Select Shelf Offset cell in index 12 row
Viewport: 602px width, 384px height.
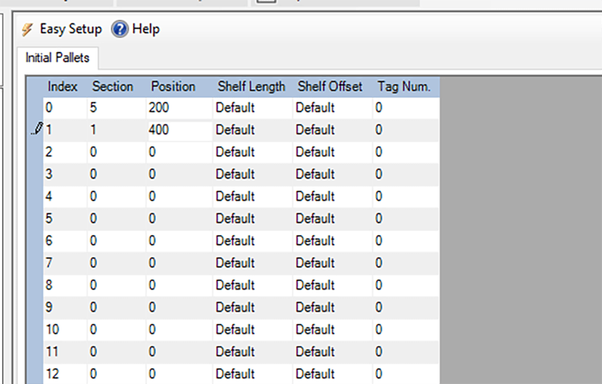pos(333,374)
